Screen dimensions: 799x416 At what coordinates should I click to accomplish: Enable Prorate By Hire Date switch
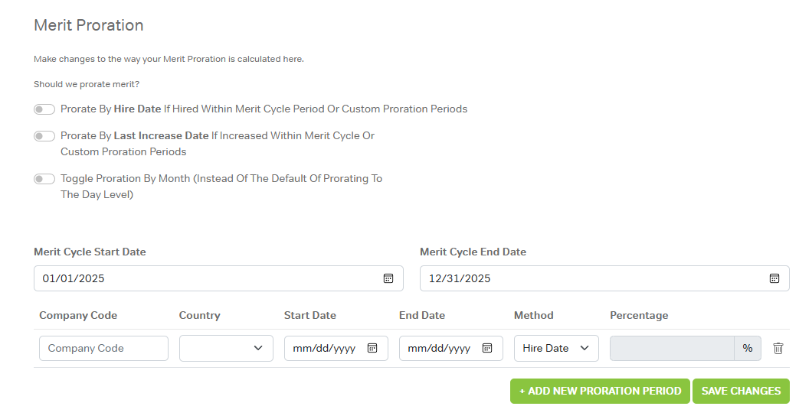pos(44,109)
